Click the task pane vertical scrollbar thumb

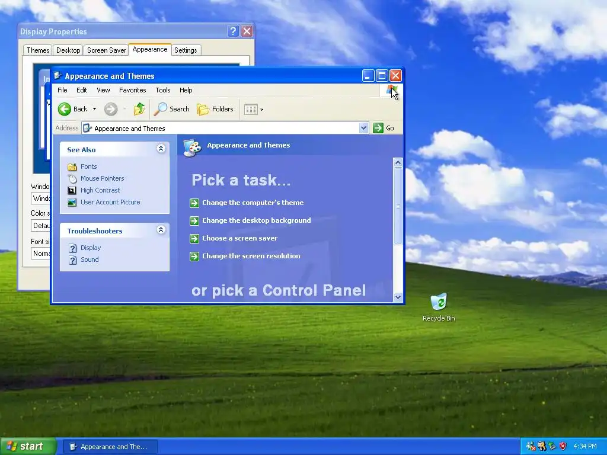pyautogui.click(x=398, y=206)
